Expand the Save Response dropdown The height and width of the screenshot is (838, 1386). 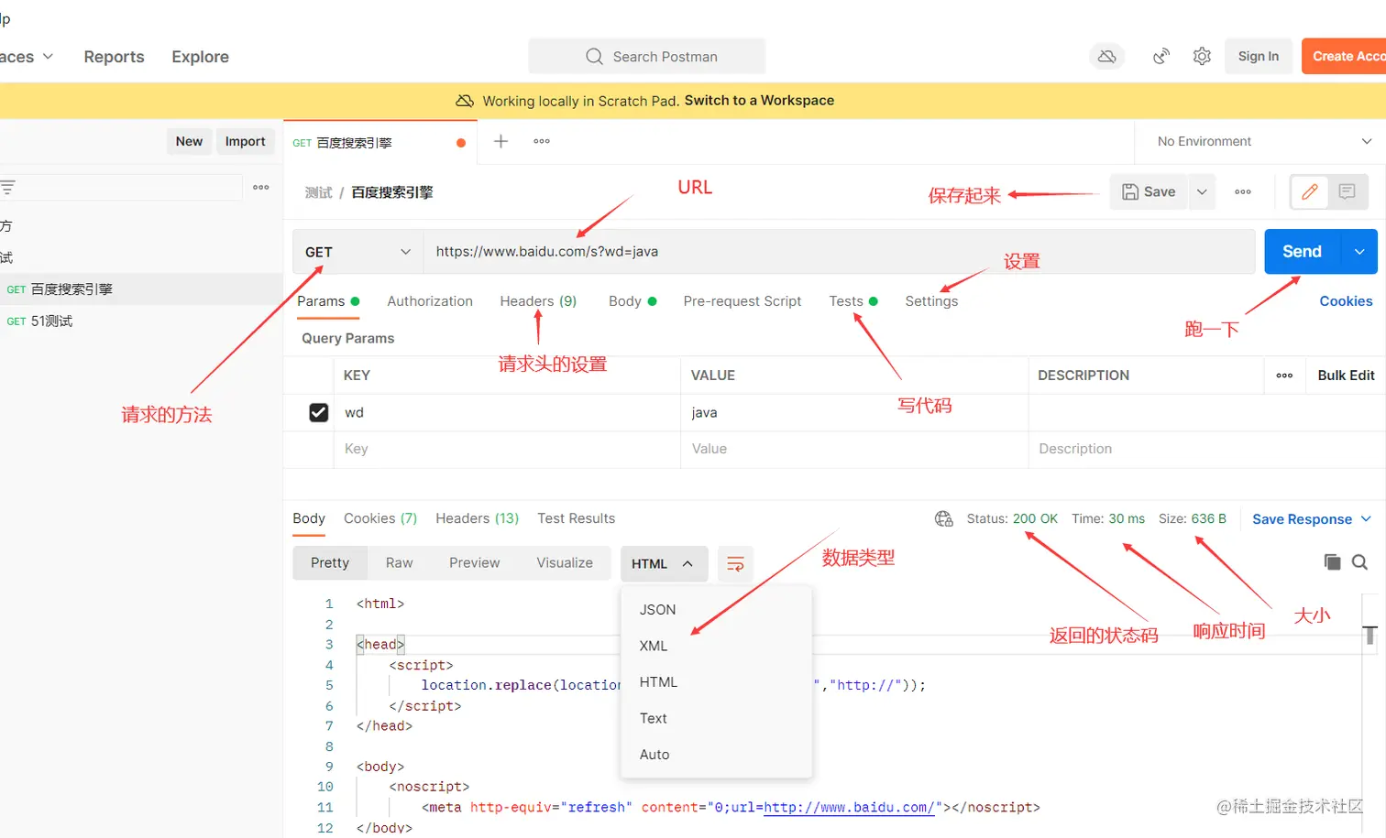1311,519
